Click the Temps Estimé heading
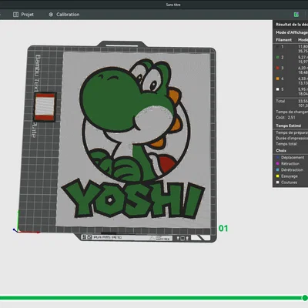Screen dimensions: 308x308 (288, 126)
